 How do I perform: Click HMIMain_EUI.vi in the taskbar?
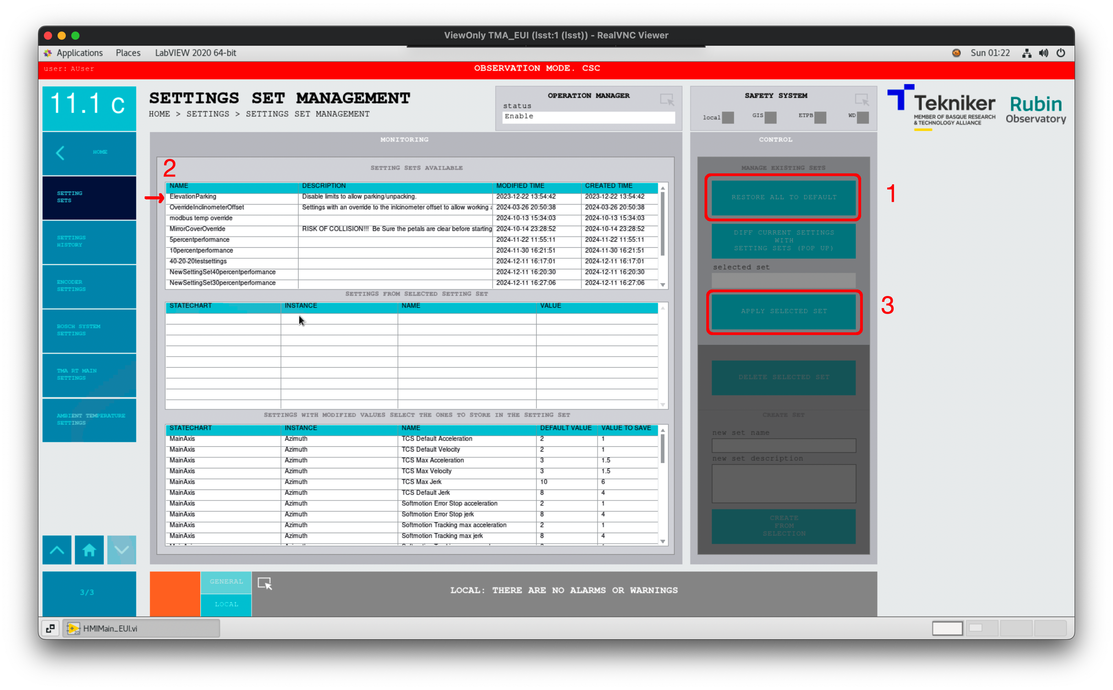click(140, 628)
